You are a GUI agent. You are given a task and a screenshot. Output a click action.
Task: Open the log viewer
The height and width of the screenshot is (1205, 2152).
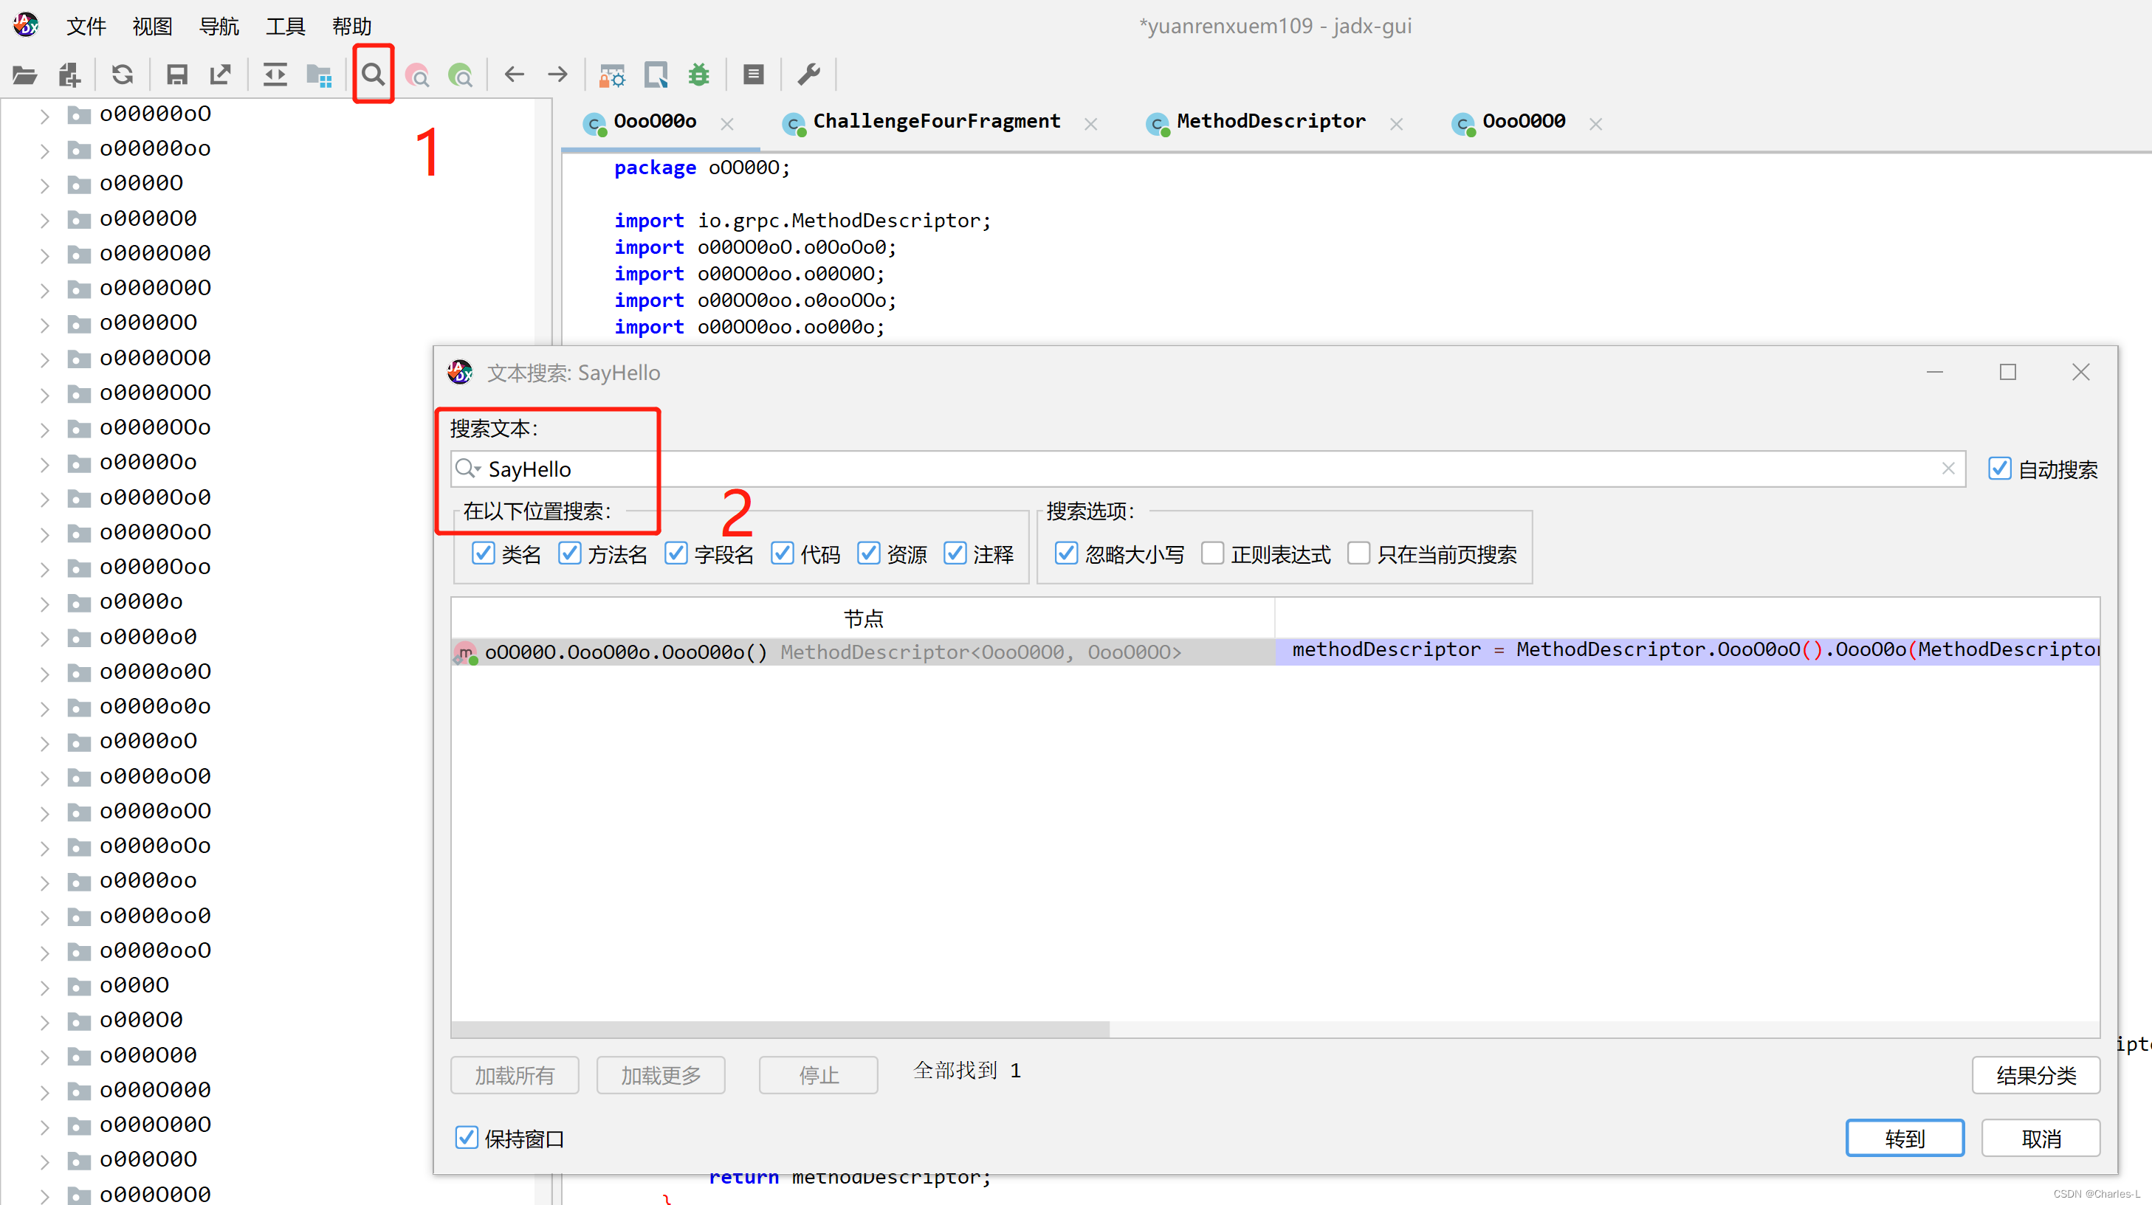pos(753,75)
